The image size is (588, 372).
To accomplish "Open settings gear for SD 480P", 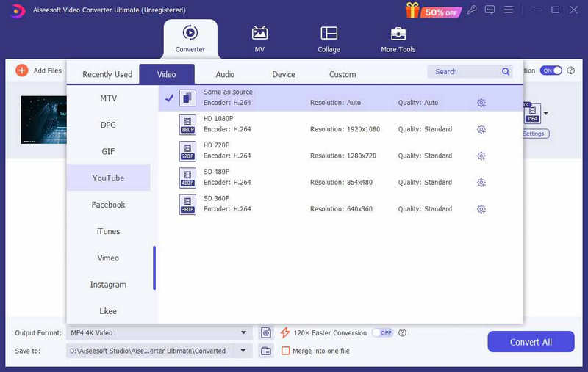I will pyautogui.click(x=481, y=182).
